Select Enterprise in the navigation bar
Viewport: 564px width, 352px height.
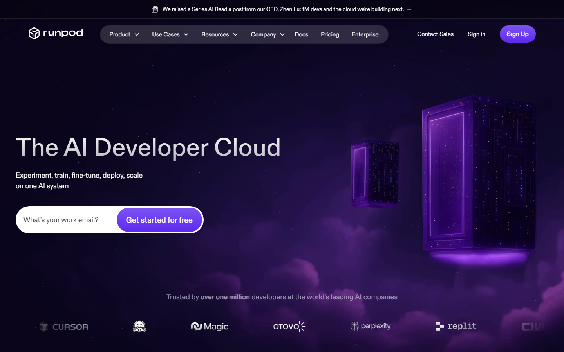[365, 34]
